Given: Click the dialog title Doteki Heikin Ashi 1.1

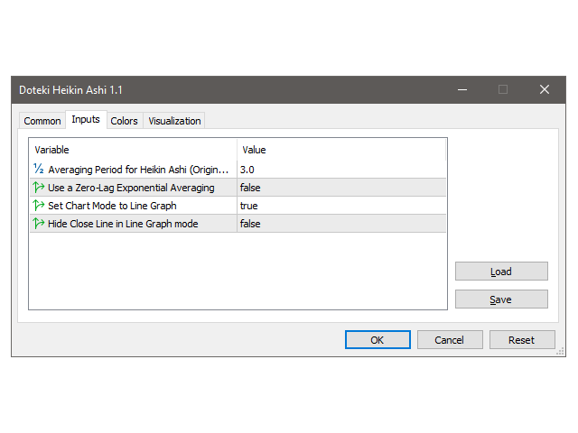Looking at the screenshot, I should [70, 90].
